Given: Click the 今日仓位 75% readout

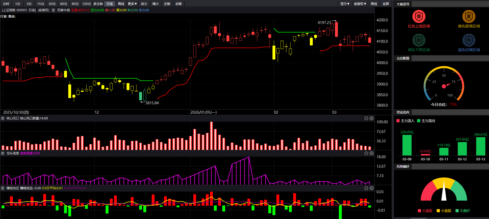Looking at the screenshot, I should [444, 105].
